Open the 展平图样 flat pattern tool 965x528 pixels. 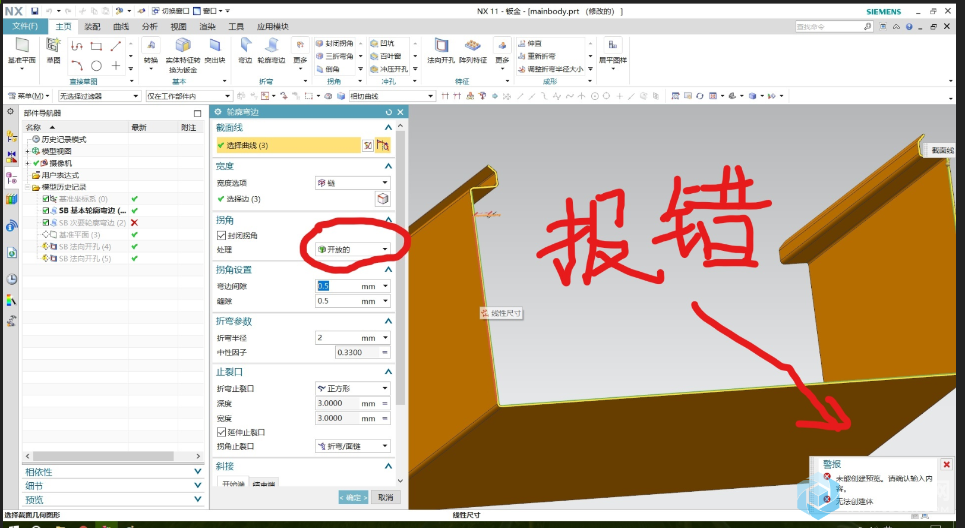coord(613,51)
